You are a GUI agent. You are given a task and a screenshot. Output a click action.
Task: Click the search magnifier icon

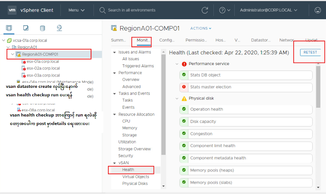point(102,10)
